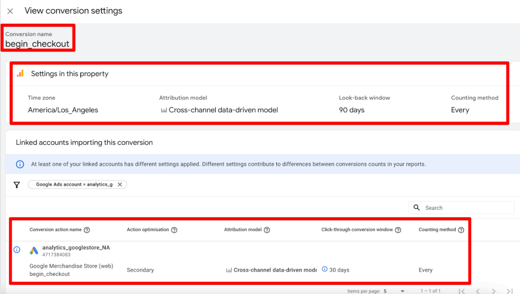Screen dimensions: 520x294
Task: Click the attribution model chart icon in the table row
Action: pos(229,270)
